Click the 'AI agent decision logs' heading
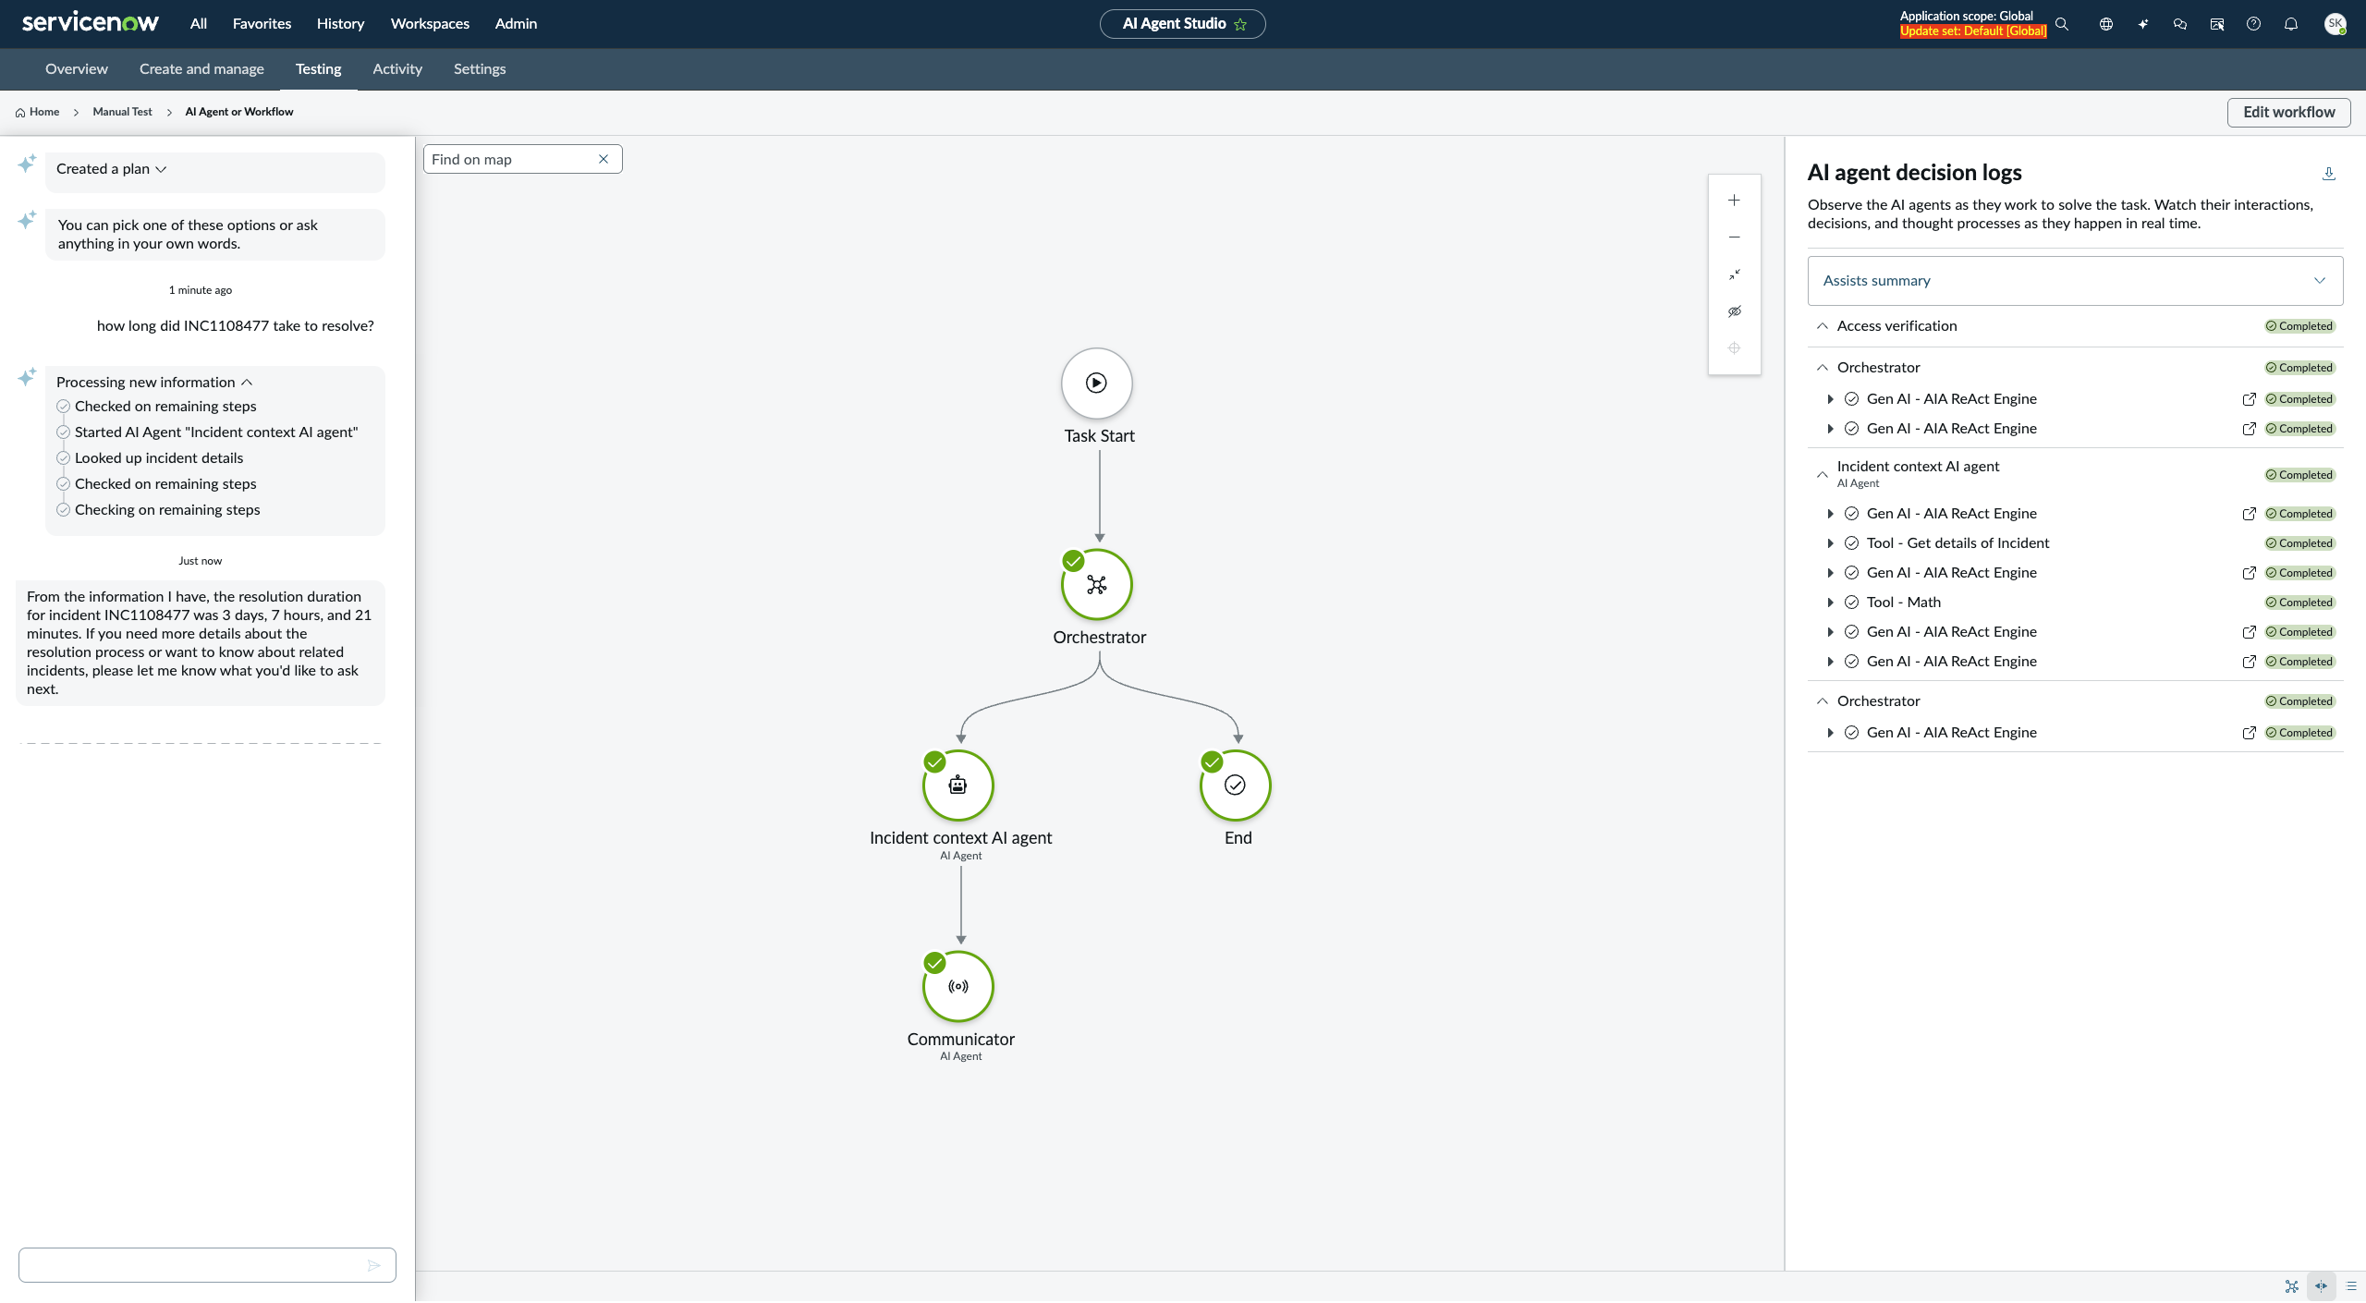The width and height of the screenshot is (2366, 1303). point(1915,173)
